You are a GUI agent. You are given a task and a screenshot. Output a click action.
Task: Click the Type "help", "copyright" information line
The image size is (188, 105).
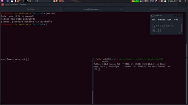pyautogui.click(x=132, y=66)
